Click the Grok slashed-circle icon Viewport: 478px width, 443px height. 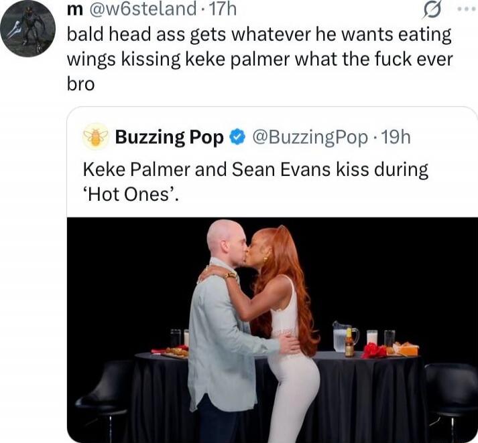432,11
